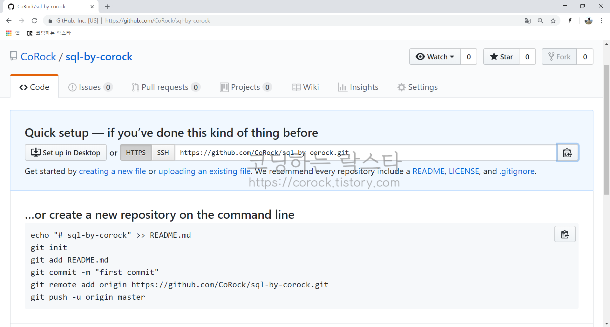Click the scrollbar up arrow

[x=607, y=44]
